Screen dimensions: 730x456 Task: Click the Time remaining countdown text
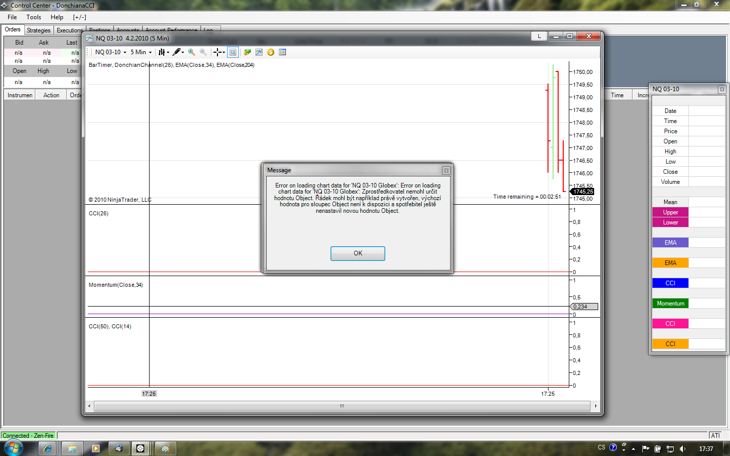(x=527, y=197)
